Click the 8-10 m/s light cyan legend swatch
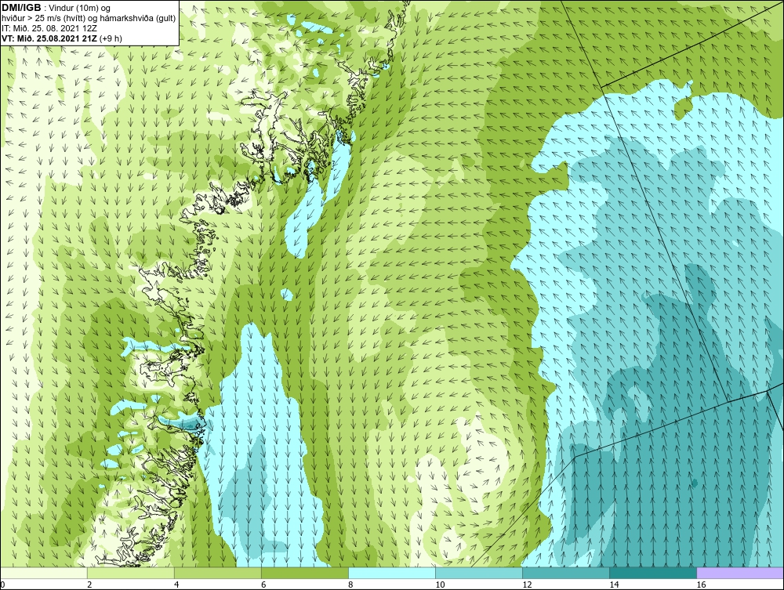Viewport: 784px width, 590px height. (391, 573)
